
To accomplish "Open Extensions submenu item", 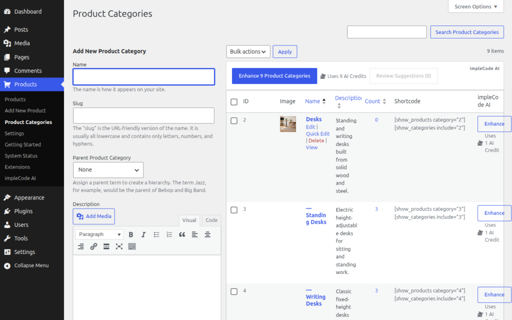I will click(17, 167).
